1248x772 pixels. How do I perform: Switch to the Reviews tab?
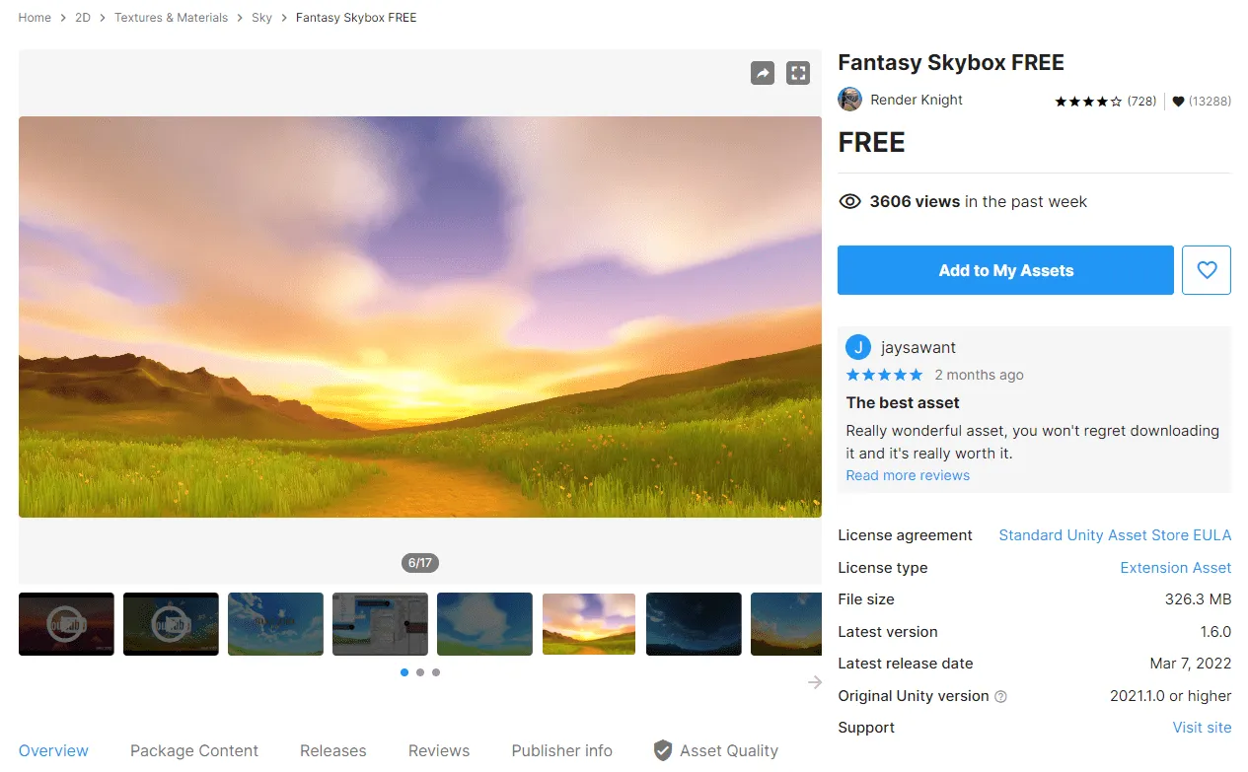tap(439, 750)
